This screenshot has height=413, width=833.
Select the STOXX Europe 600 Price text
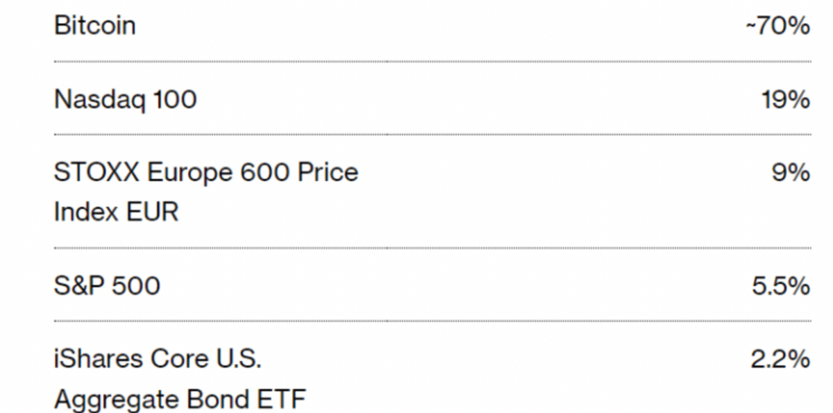206,171
